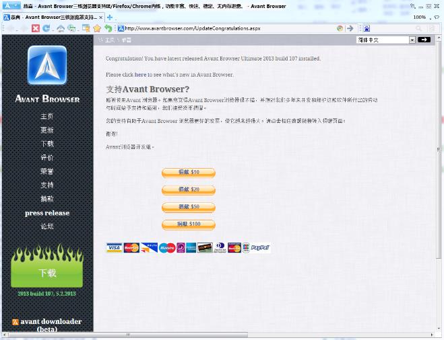Click the orange avant downloader icon
This screenshot has width=444, height=340.
(15, 322)
